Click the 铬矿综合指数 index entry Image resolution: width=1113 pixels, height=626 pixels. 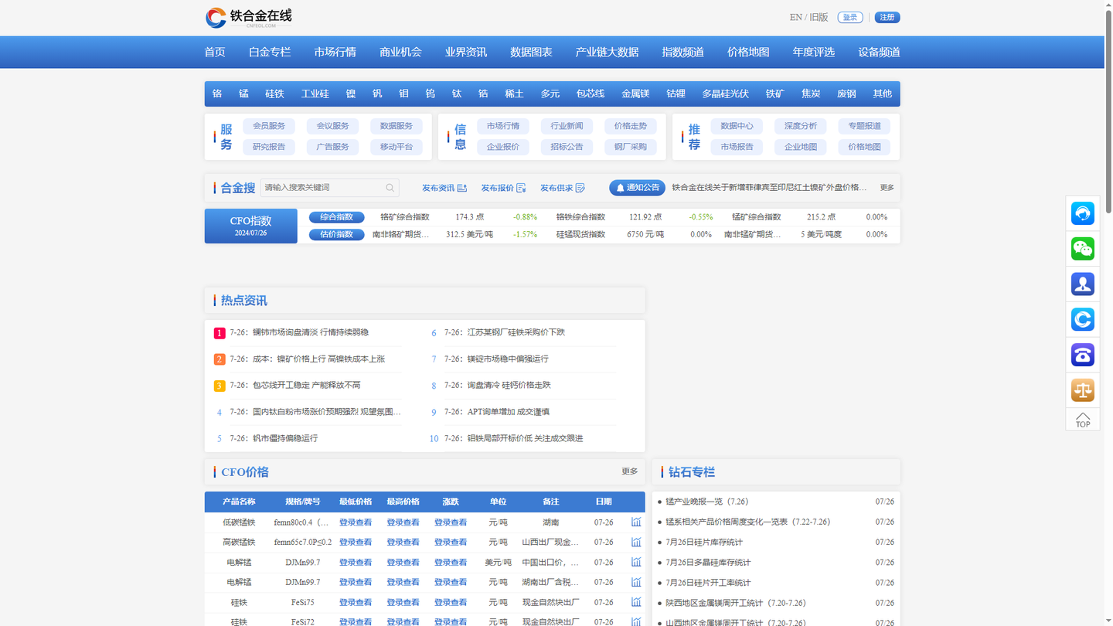click(x=405, y=217)
